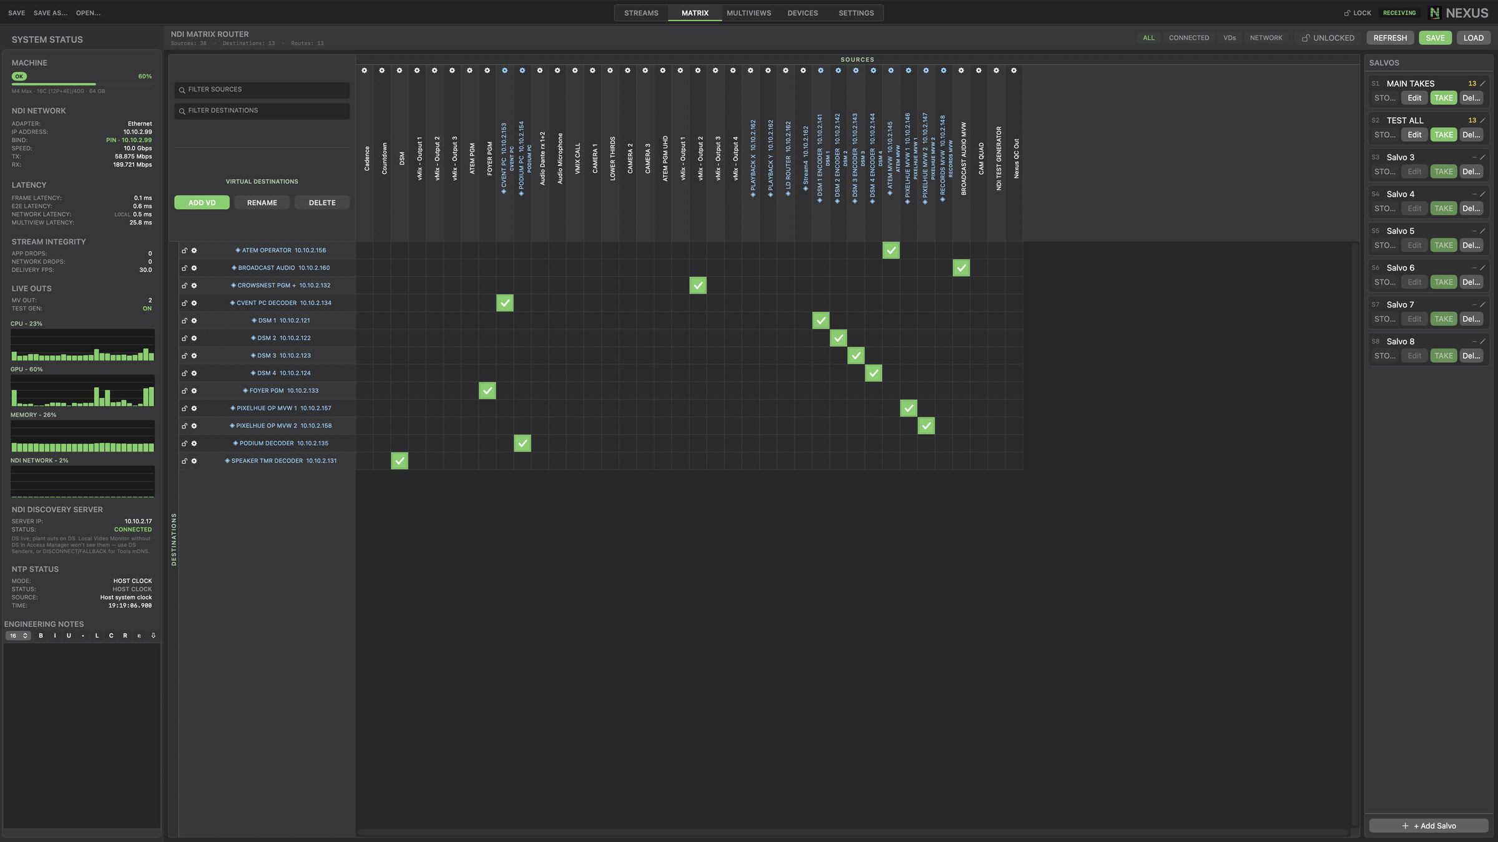Click the SAVE AS... menu item
The image size is (1498, 842).
pyautogui.click(x=51, y=12)
